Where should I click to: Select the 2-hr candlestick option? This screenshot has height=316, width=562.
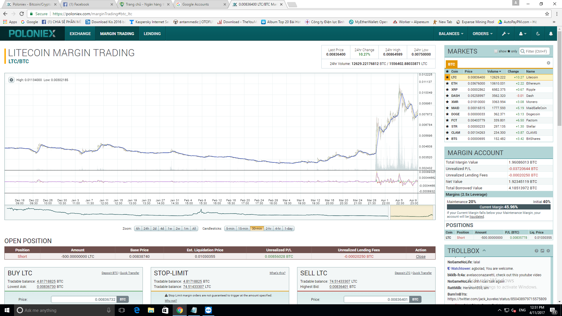[x=268, y=229]
